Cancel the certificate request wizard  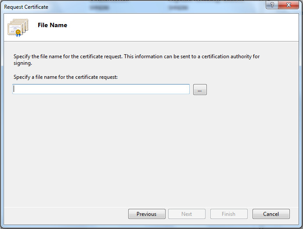tap(271, 214)
